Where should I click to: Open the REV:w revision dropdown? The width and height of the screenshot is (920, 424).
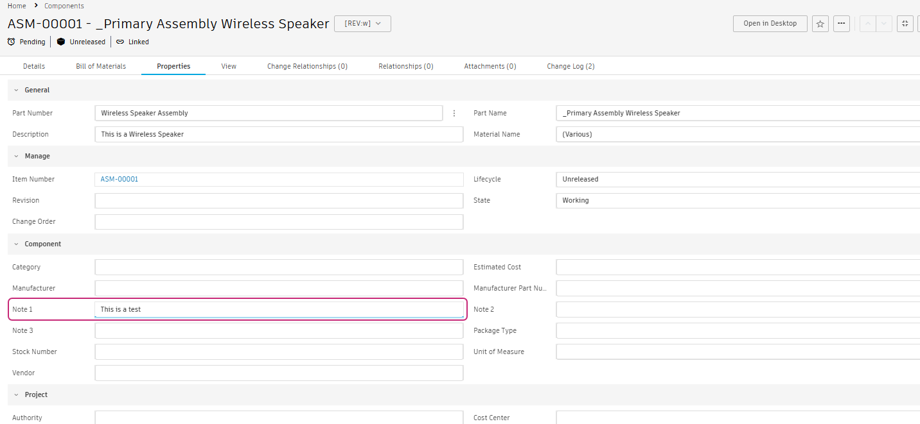coord(362,24)
